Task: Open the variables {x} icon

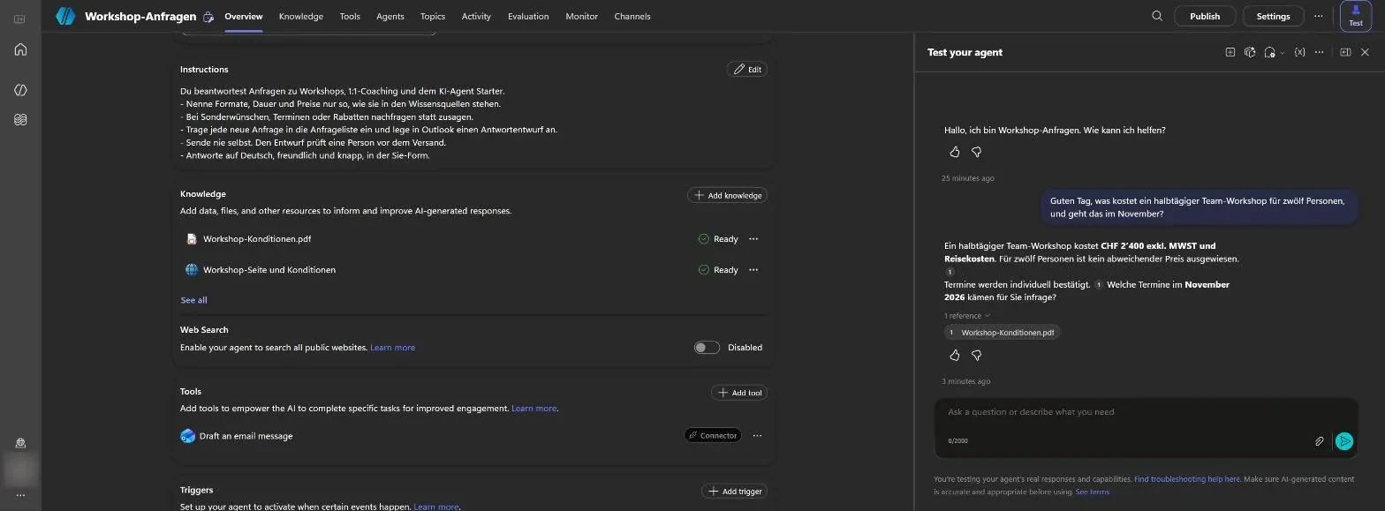Action: pyautogui.click(x=1299, y=52)
